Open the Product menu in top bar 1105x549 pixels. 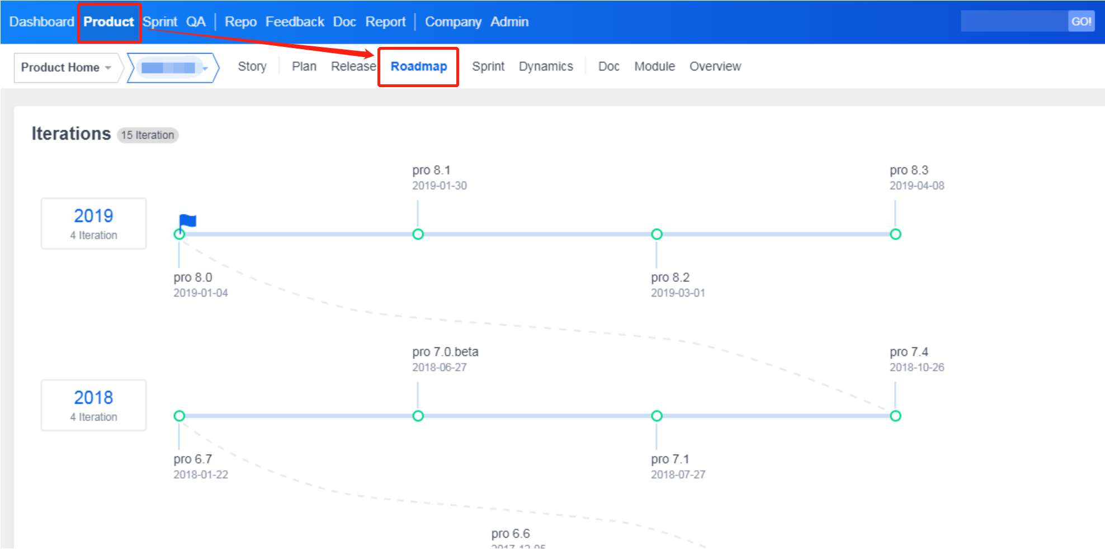[108, 22]
